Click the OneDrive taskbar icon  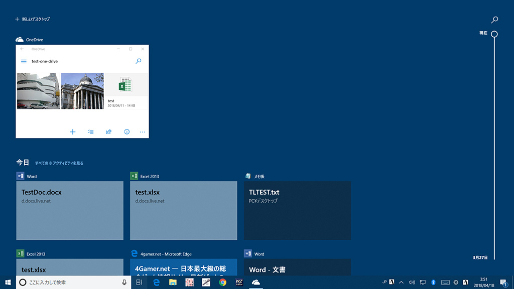[256, 282]
